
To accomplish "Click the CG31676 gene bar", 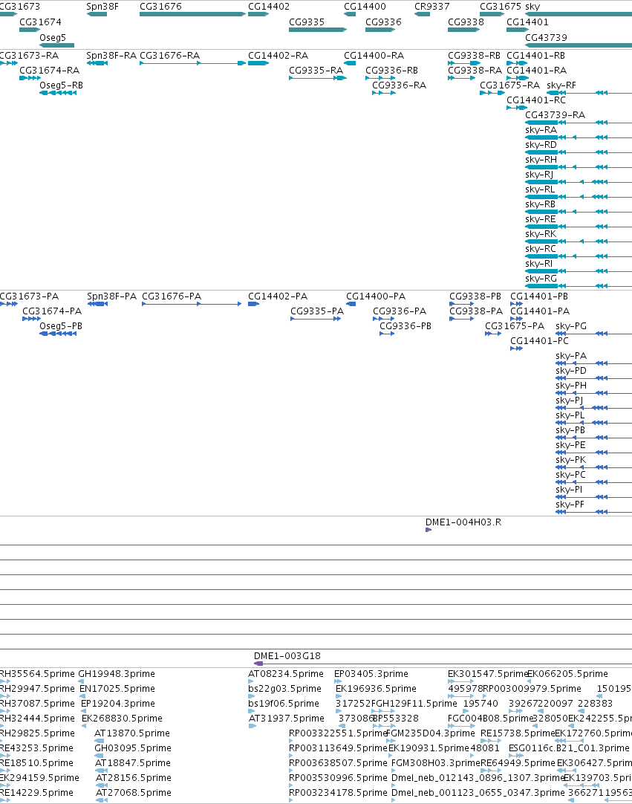I will tap(193, 14).
